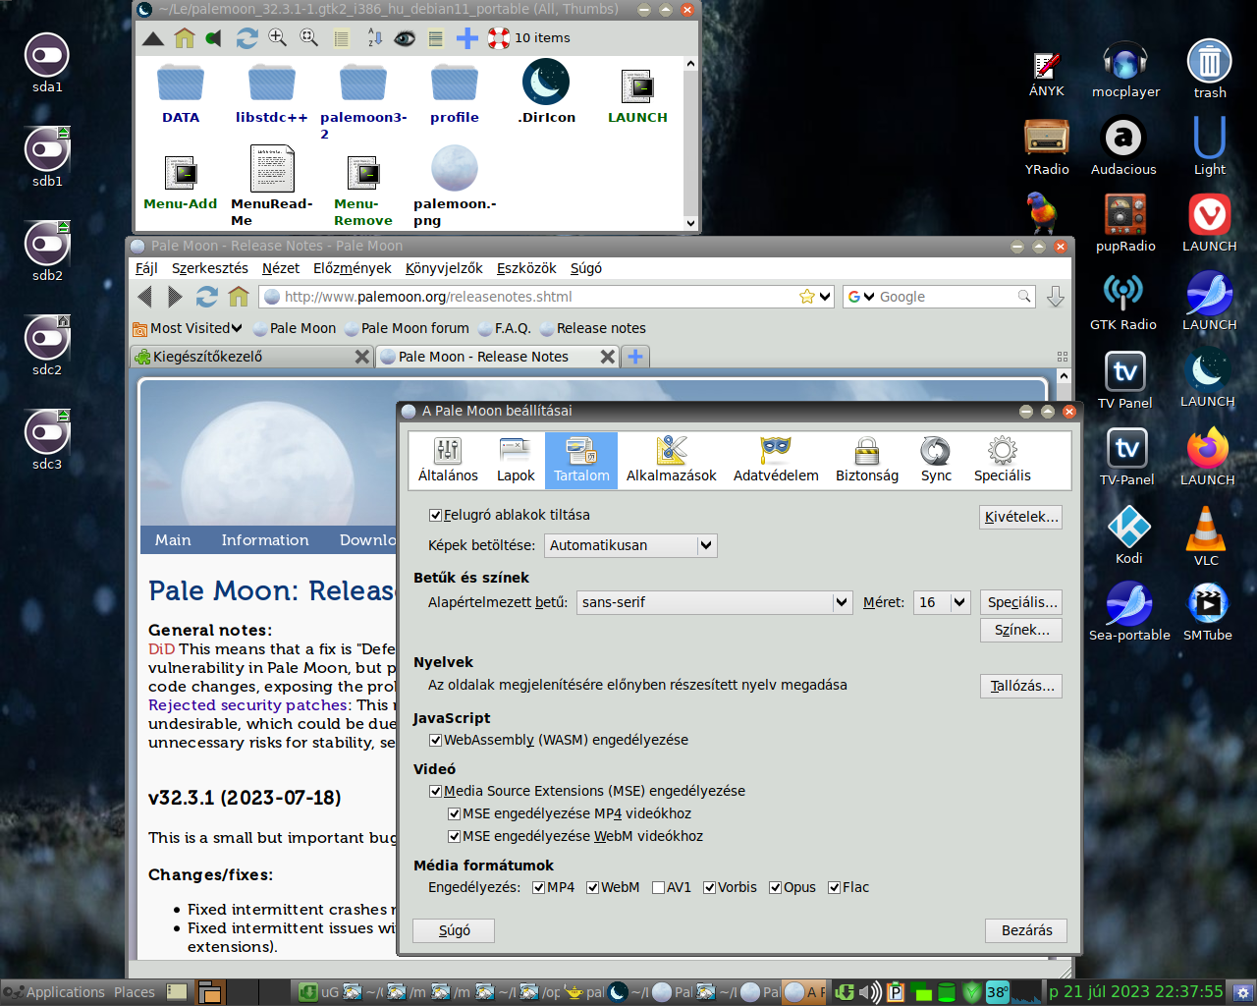Open the Adatvédelem preferences pane
This screenshot has width=1257, height=1006.
(x=776, y=460)
